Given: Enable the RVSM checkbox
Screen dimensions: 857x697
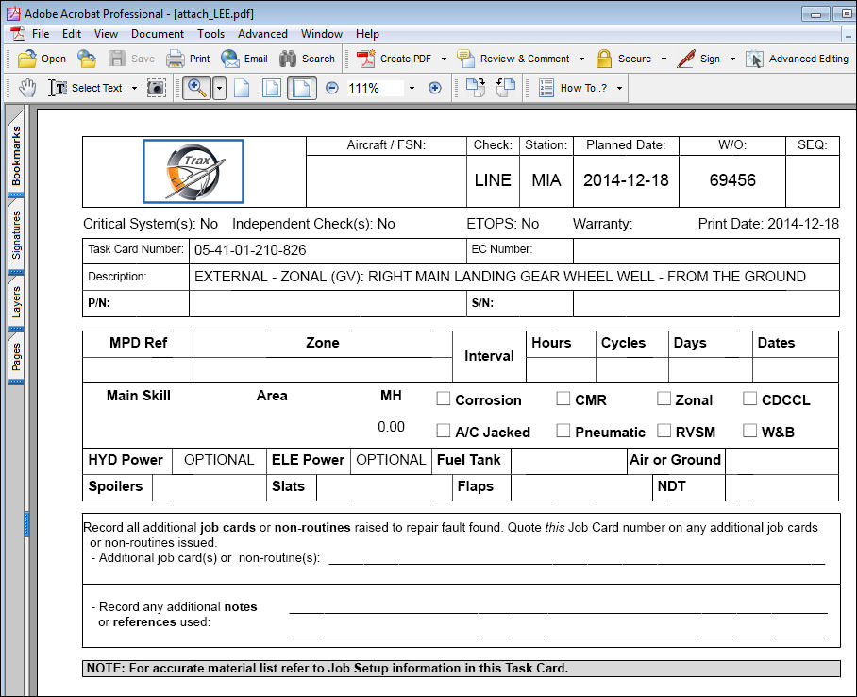Looking at the screenshot, I should (664, 430).
